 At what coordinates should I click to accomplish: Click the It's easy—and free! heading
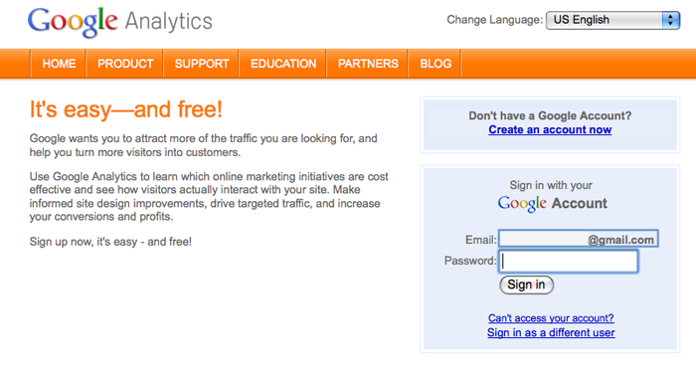125,109
